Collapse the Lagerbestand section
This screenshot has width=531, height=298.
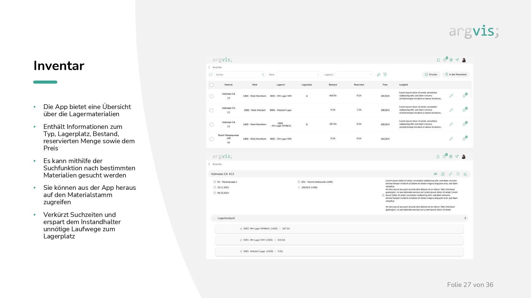coord(214,218)
